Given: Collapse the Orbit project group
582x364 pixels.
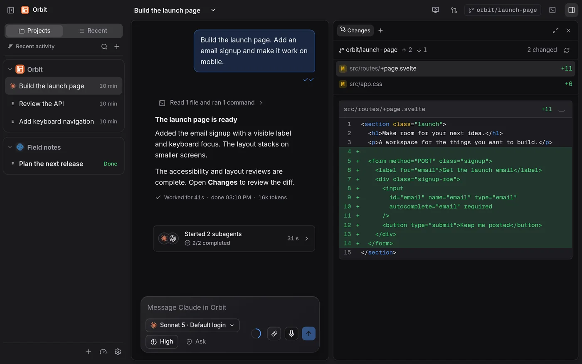Looking at the screenshot, I should point(10,69).
